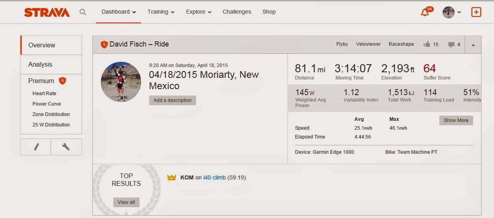Open comments speech bubble icon
Screen dimensions: 494x218
pos(451,45)
